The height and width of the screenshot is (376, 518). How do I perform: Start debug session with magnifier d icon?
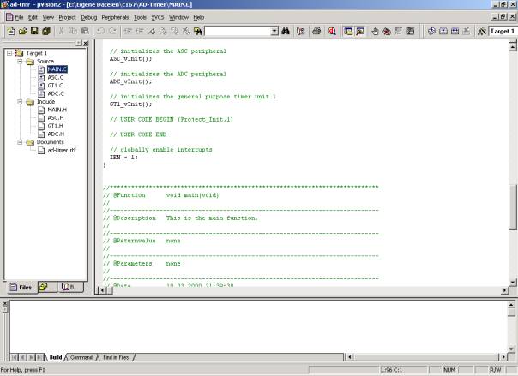tap(332, 32)
